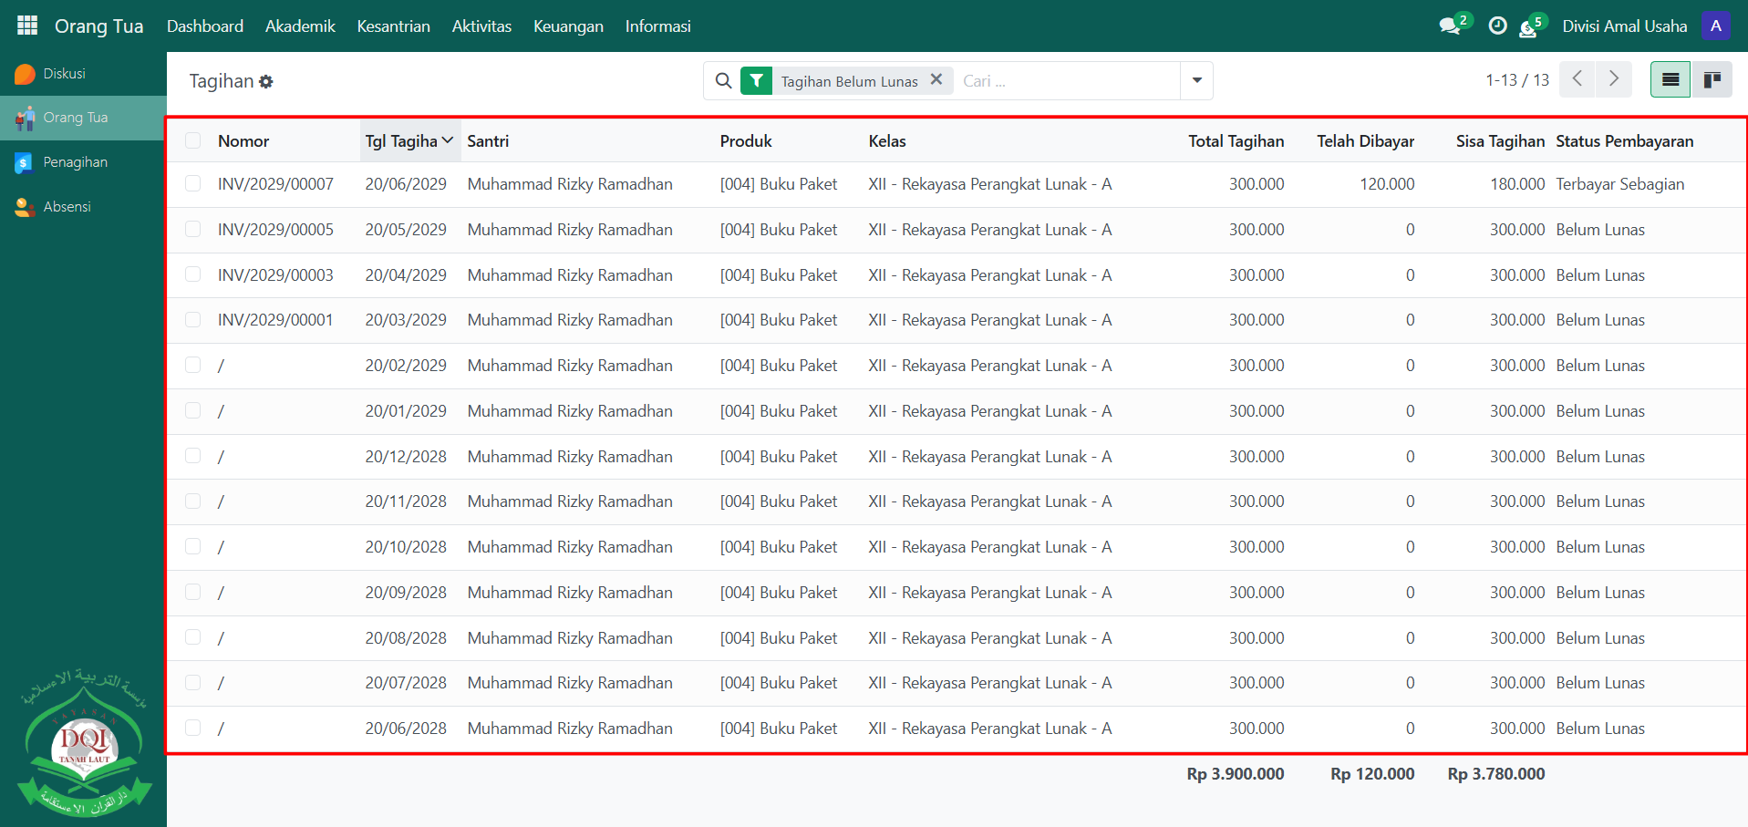Go to the next page of records
This screenshot has height=827, width=1748.
1613,79
